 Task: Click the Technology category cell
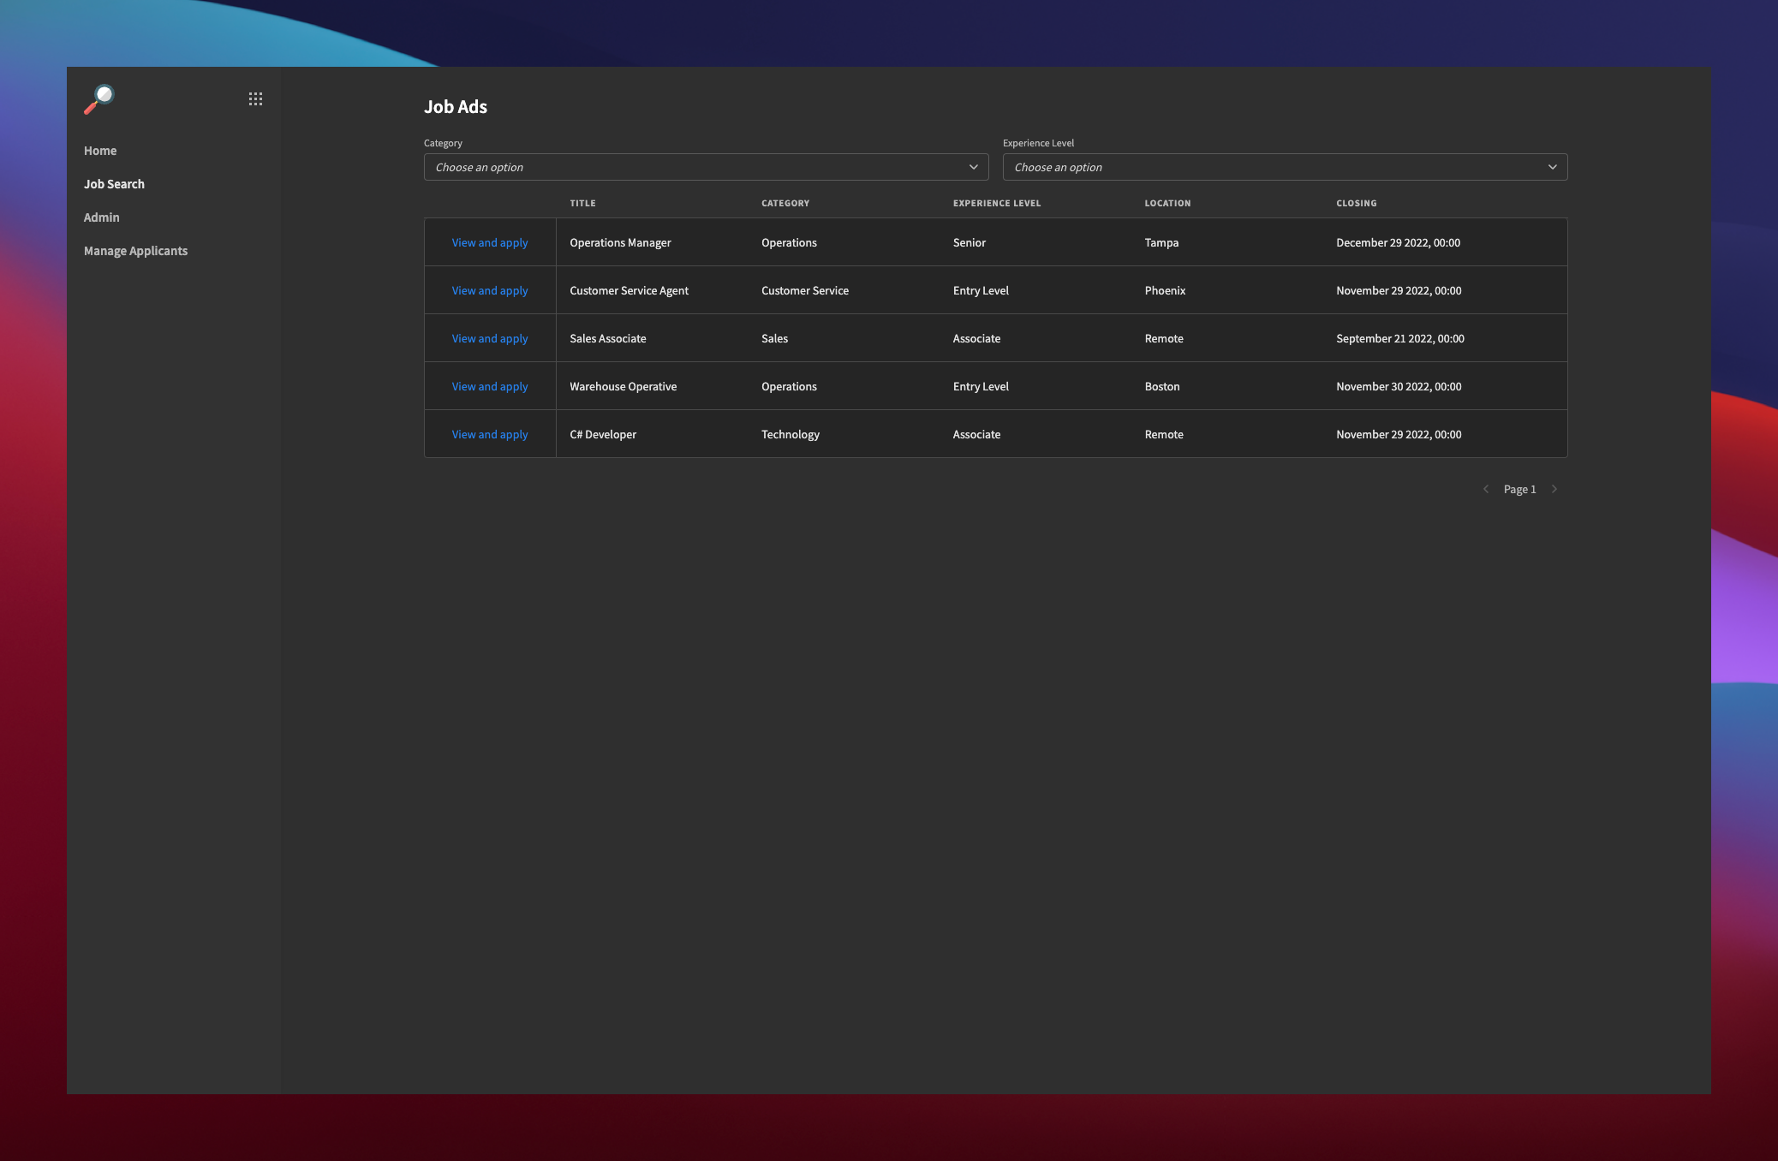790,434
